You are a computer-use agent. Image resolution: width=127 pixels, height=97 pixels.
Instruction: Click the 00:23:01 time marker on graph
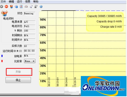(58, 82)
